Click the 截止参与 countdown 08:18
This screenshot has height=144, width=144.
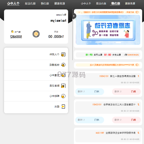[x=108, y=55]
